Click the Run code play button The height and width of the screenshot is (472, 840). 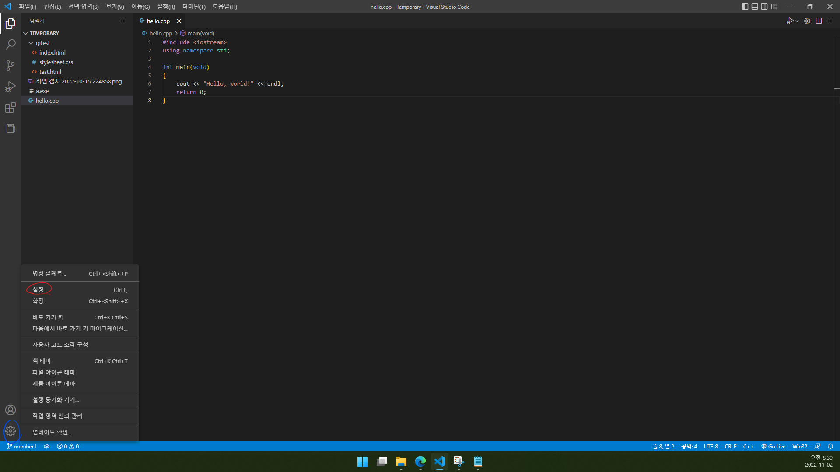(790, 21)
